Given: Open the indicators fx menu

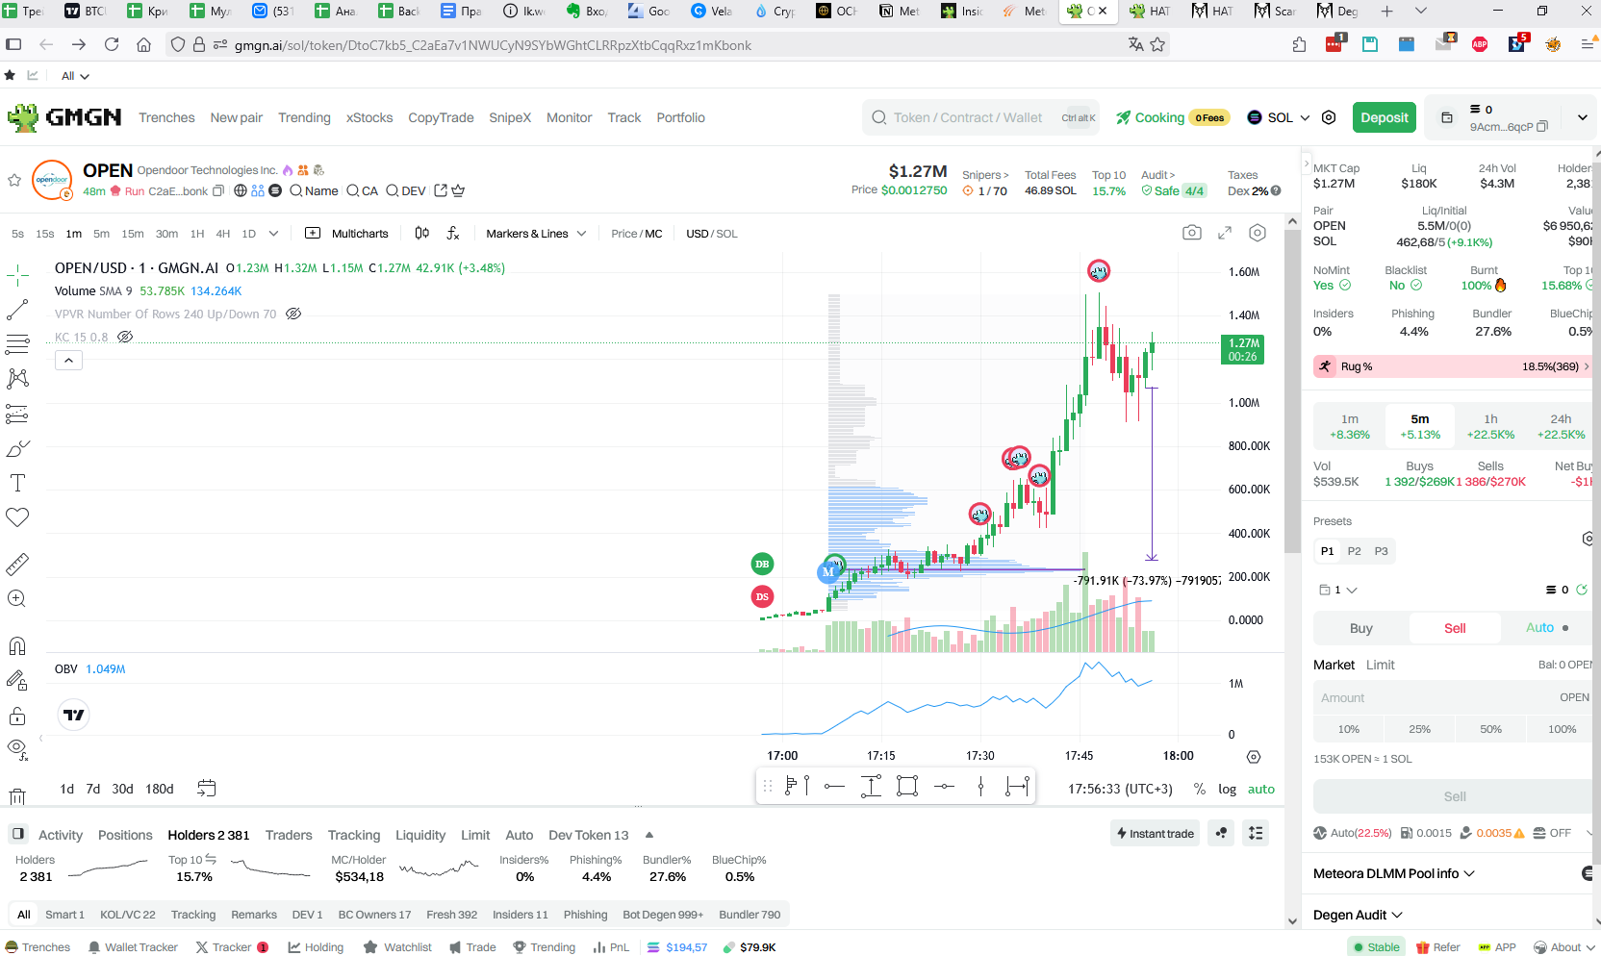Looking at the screenshot, I should [453, 234].
